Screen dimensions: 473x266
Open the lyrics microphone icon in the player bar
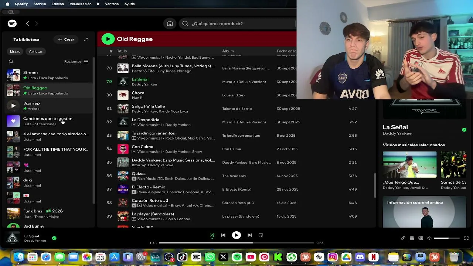(x=403, y=238)
